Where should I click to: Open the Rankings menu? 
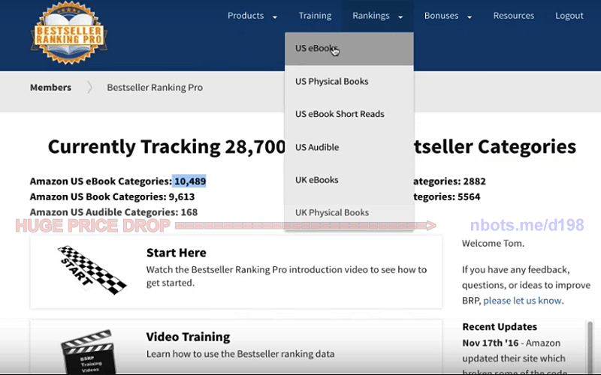tap(371, 16)
